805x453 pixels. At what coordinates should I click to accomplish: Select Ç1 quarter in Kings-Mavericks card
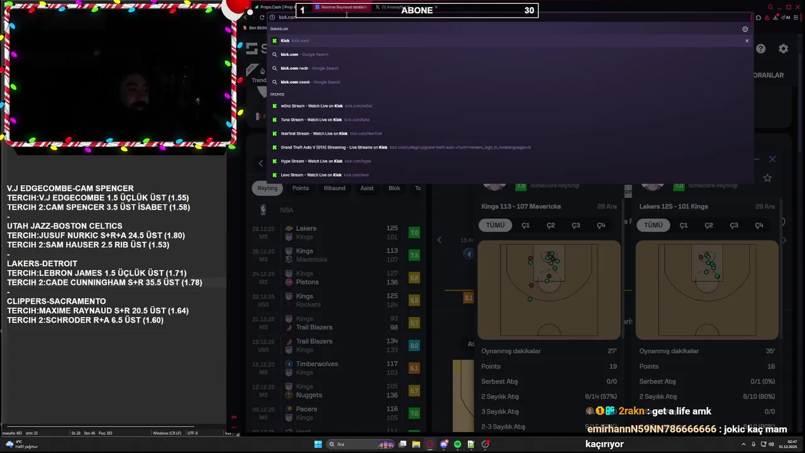point(526,225)
